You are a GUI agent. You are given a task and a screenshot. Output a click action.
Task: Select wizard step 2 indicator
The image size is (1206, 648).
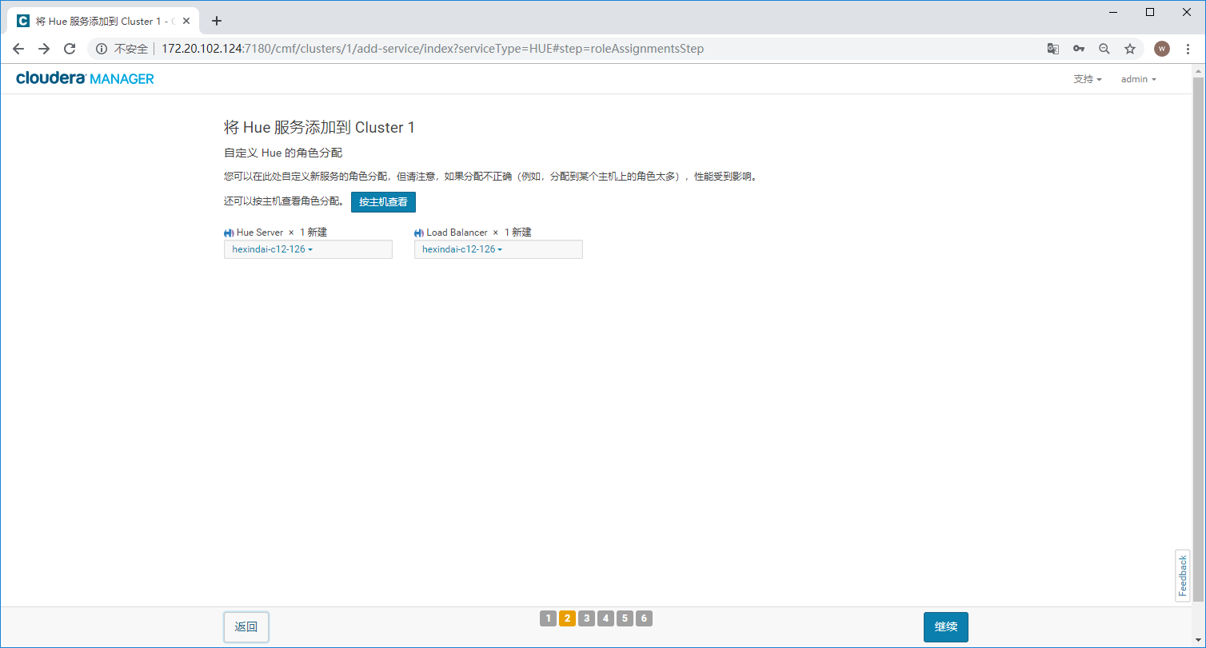[567, 618]
